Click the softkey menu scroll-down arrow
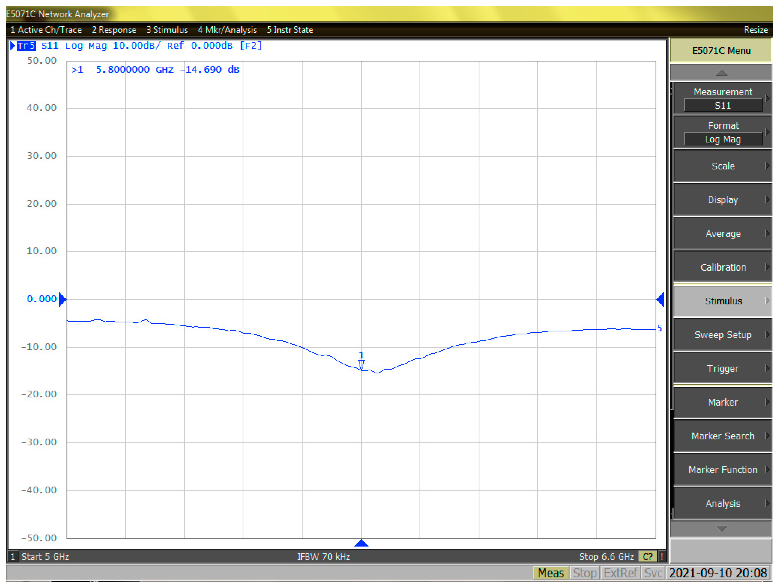 [x=721, y=529]
